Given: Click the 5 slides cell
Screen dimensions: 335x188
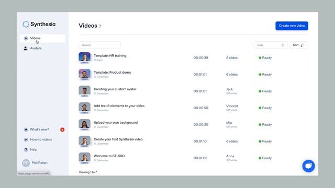Looking at the screenshot, I should (232, 58).
